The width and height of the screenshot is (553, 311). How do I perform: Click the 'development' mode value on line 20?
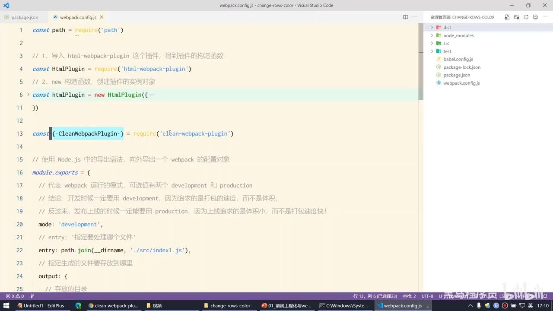(79, 224)
